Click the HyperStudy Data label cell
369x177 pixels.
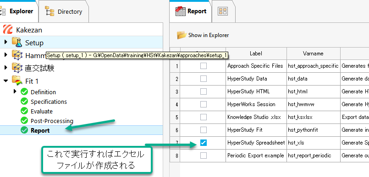point(256,79)
